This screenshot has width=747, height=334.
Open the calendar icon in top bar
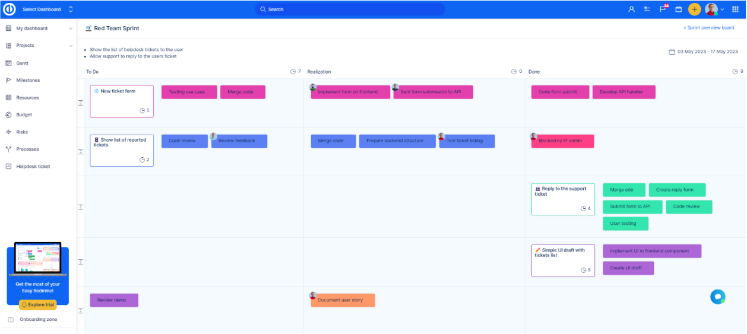coord(679,9)
